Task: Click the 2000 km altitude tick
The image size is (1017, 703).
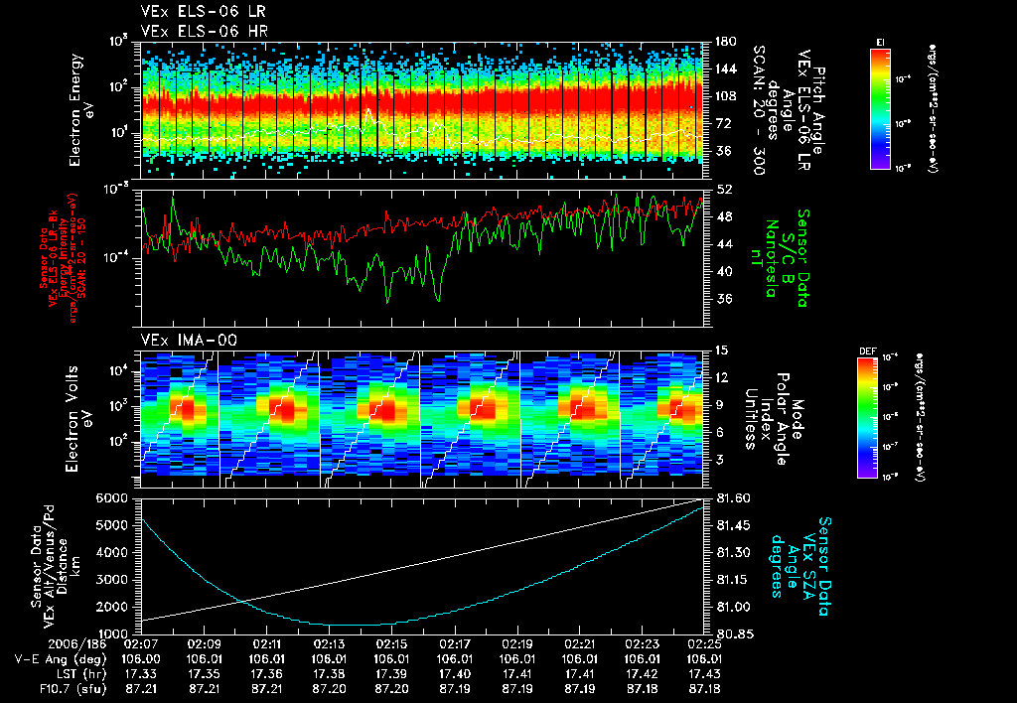Action: [x=110, y=607]
